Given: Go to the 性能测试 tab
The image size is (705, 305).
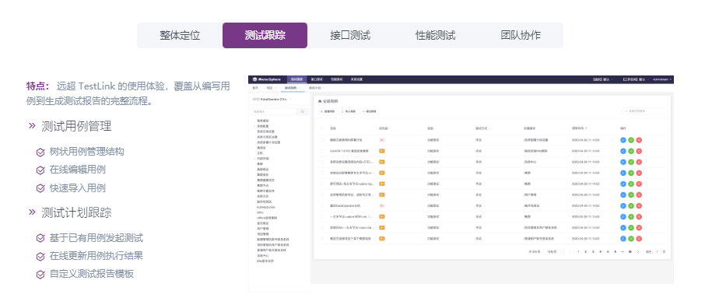Looking at the screenshot, I should pos(435,36).
